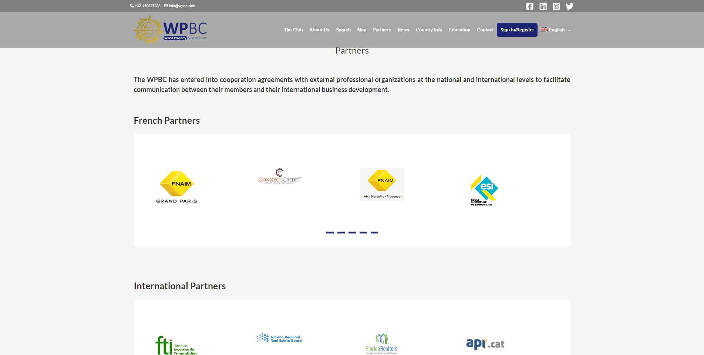Open the Facebook social icon
The width and height of the screenshot is (704, 355).
(529, 6)
